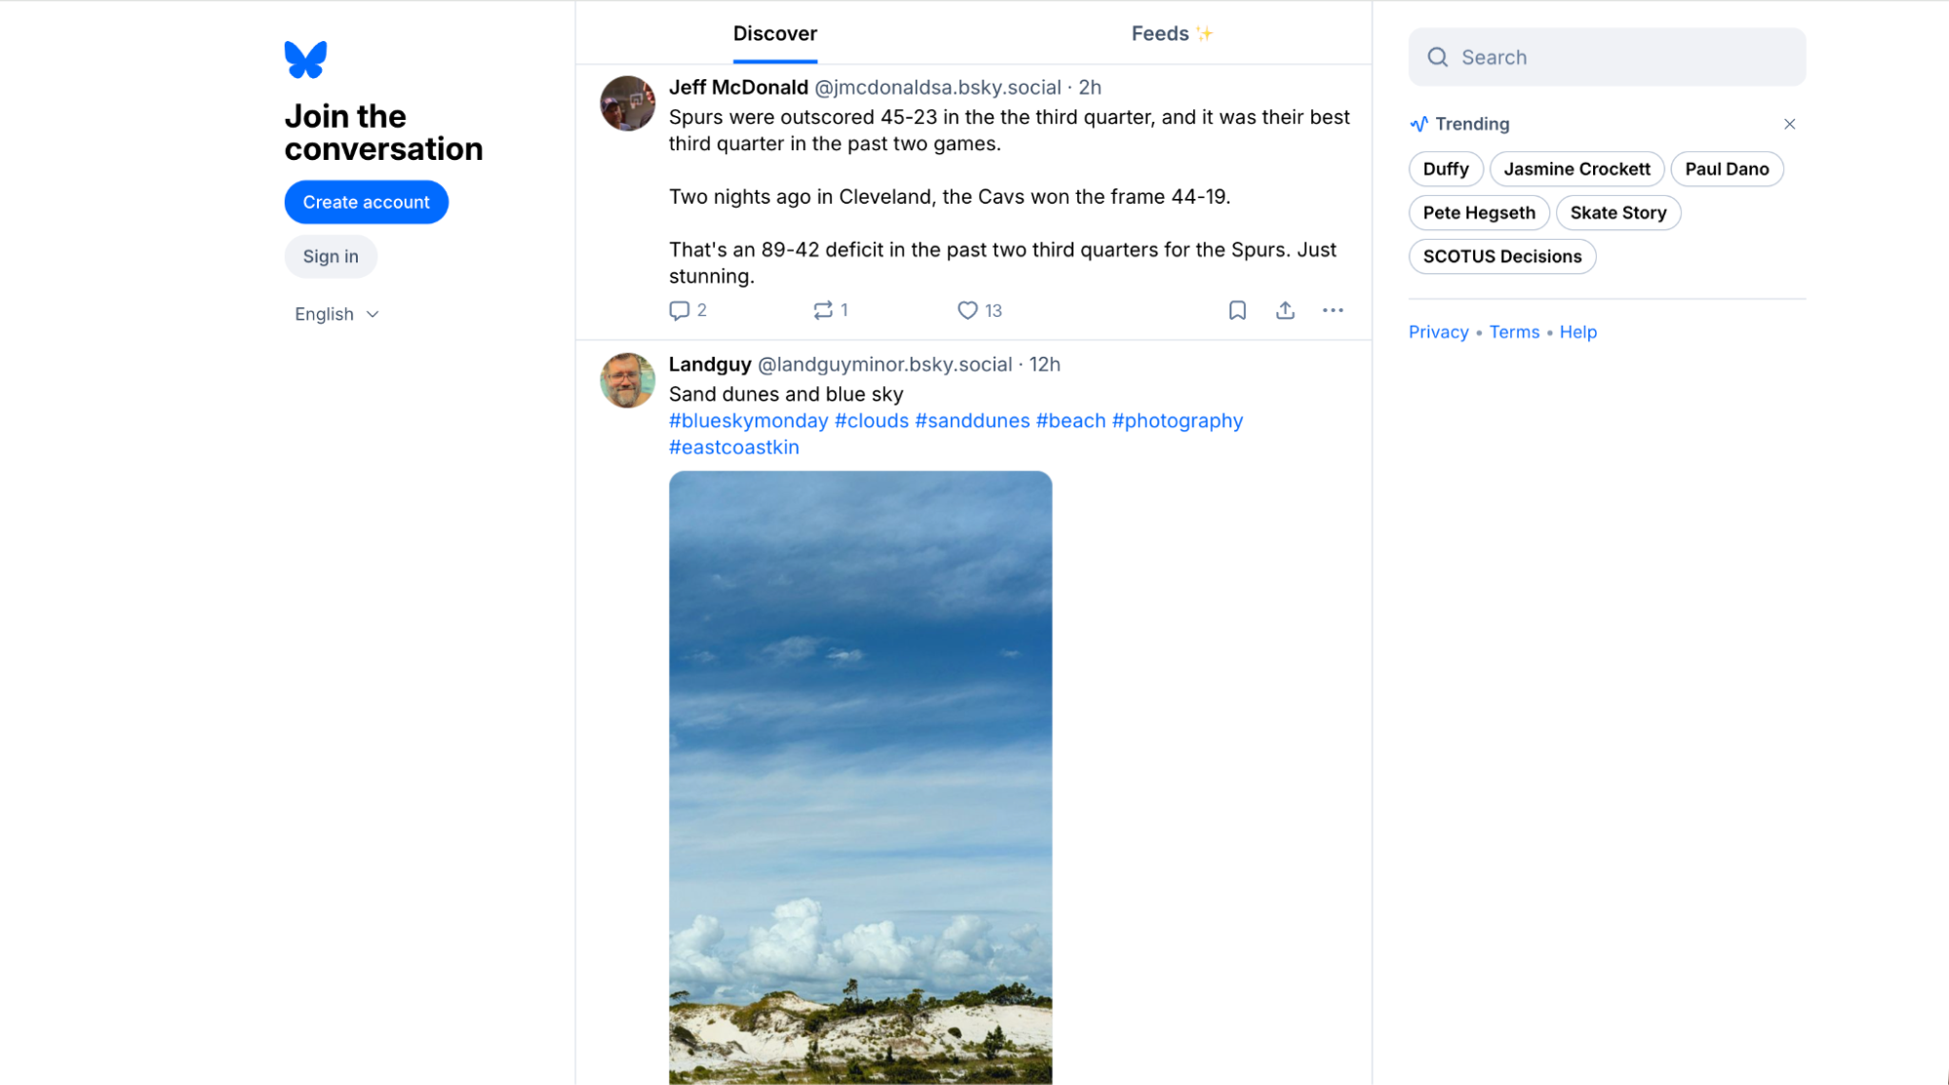Switch to the Discover tab

tap(774, 33)
